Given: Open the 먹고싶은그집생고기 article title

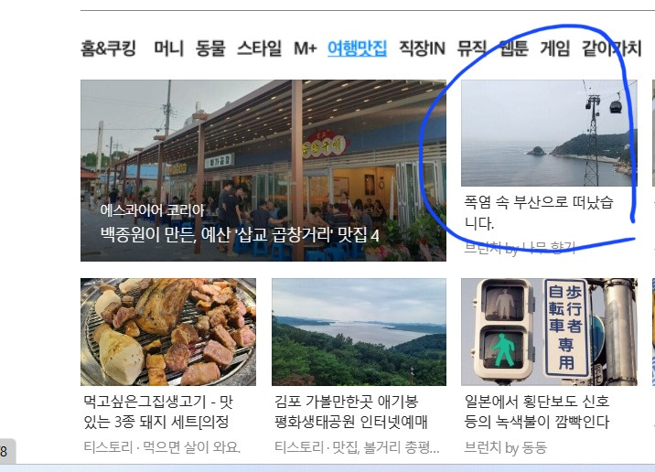Looking at the screenshot, I should click(x=158, y=412).
